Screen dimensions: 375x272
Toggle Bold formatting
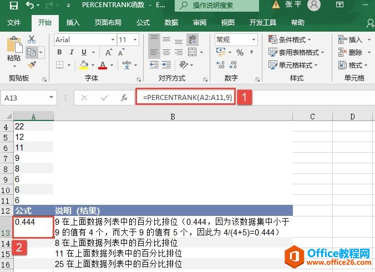click(59, 52)
